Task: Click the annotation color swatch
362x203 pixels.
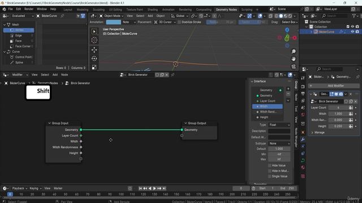Action: [113, 22]
